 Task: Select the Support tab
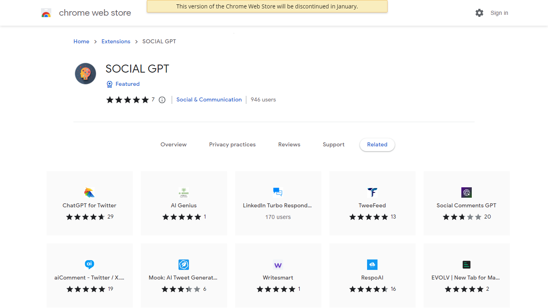coord(333,144)
